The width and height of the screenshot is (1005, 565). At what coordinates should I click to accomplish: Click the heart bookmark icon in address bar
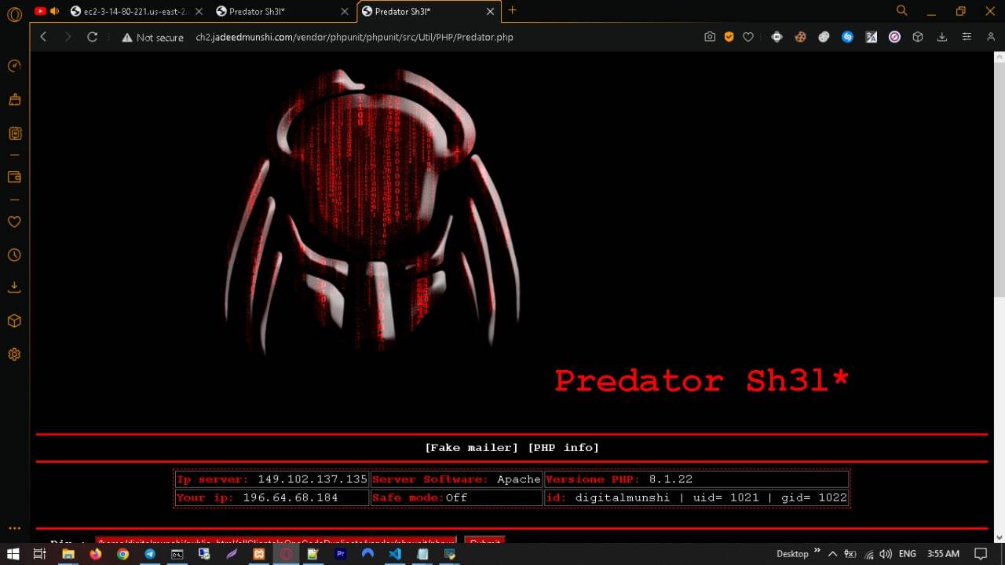(x=748, y=37)
